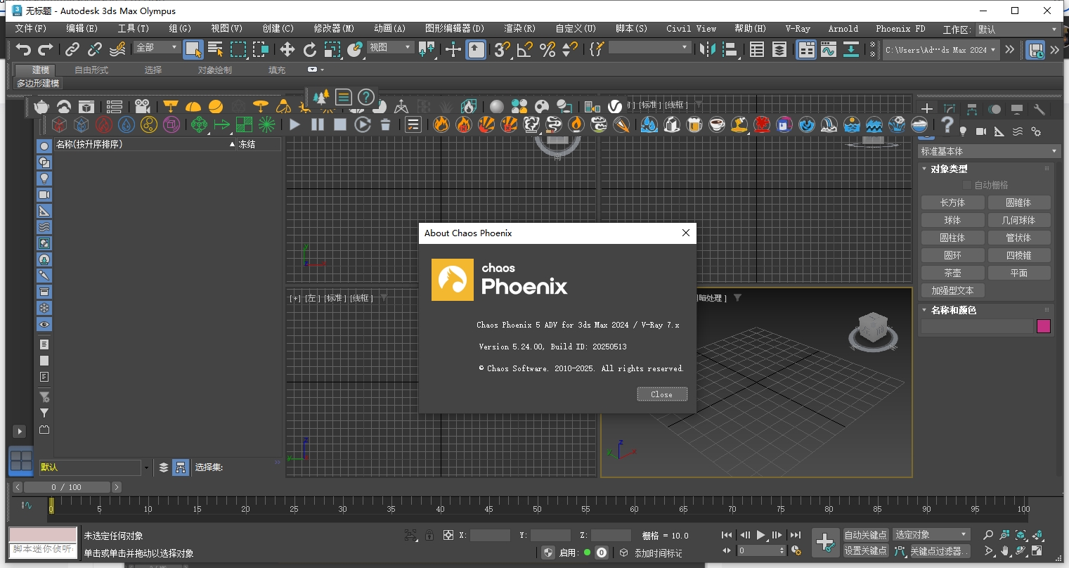This screenshot has width=1069, height=568.
Task: Turn on Auto Key animation mode
Action: [865, 534]
